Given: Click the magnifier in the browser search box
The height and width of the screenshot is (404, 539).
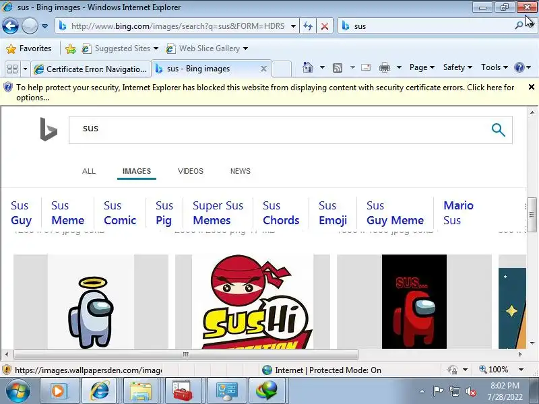Looking at the screenshot, I should tap(519, 26).
